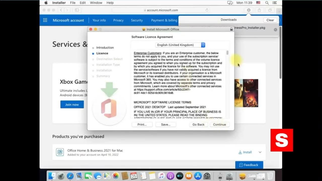Click Safari downloads toolbar icon
The height and width of the screenshot is (181, 322).
(x=249, y=10)
